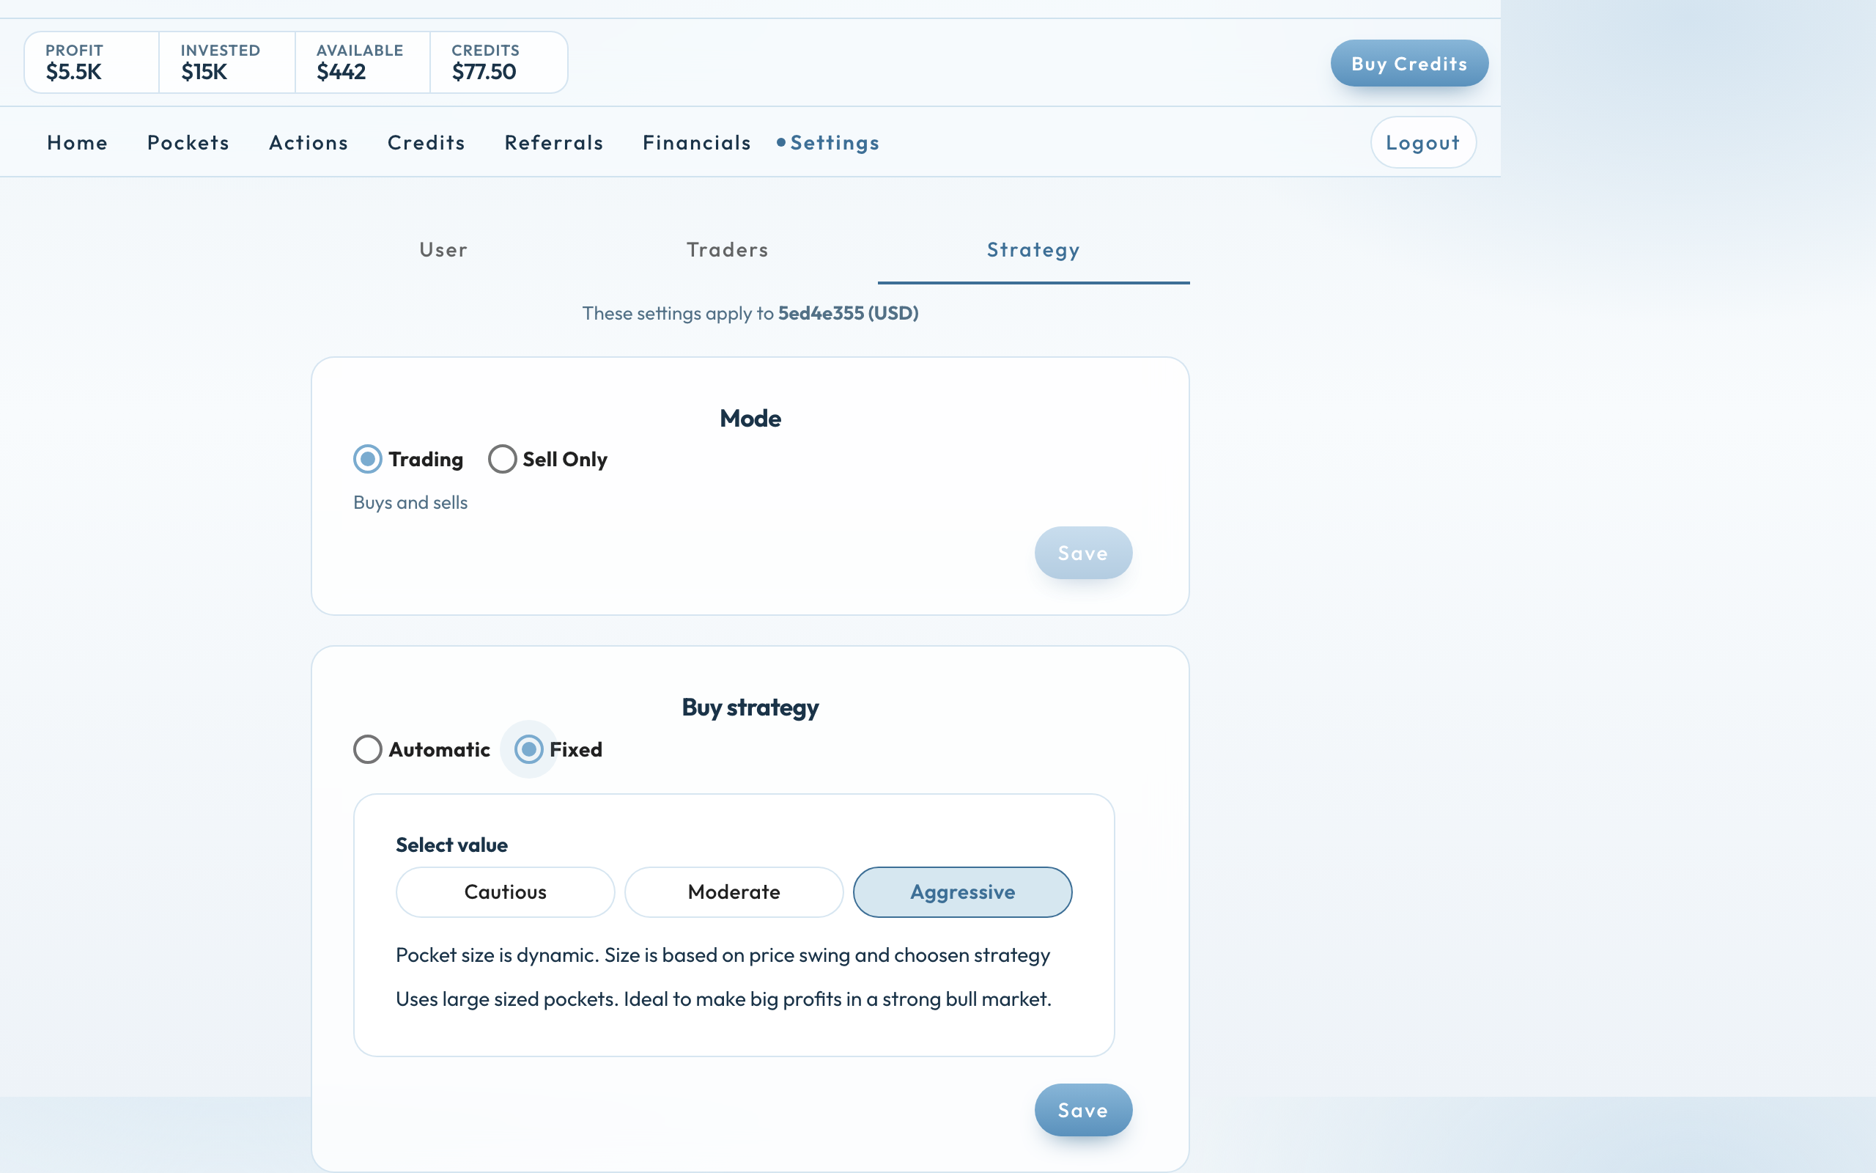Switch to the User settings tab
Viewport: 1876px width, 1173px height.
pos(443,250)
